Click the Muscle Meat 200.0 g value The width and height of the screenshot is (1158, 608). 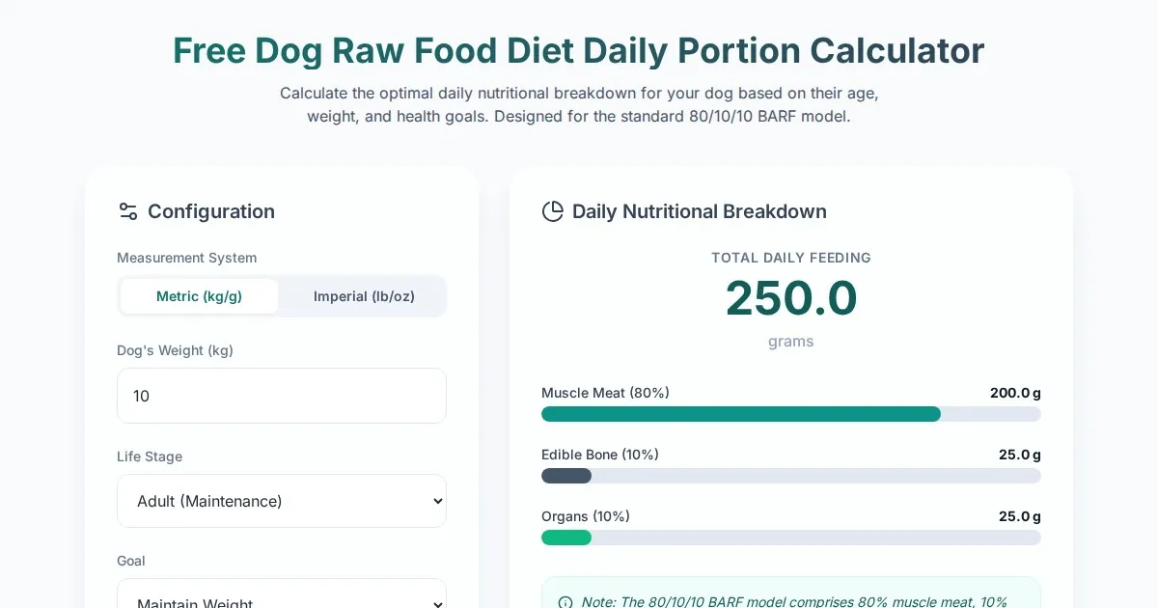(1014, 393)
